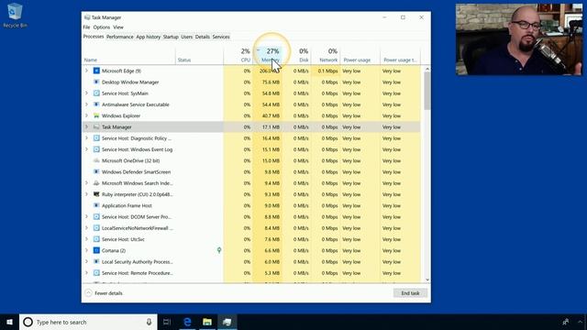Open Task View from the taskbar
Screen dimensions: 587x330
pos(167,322)
